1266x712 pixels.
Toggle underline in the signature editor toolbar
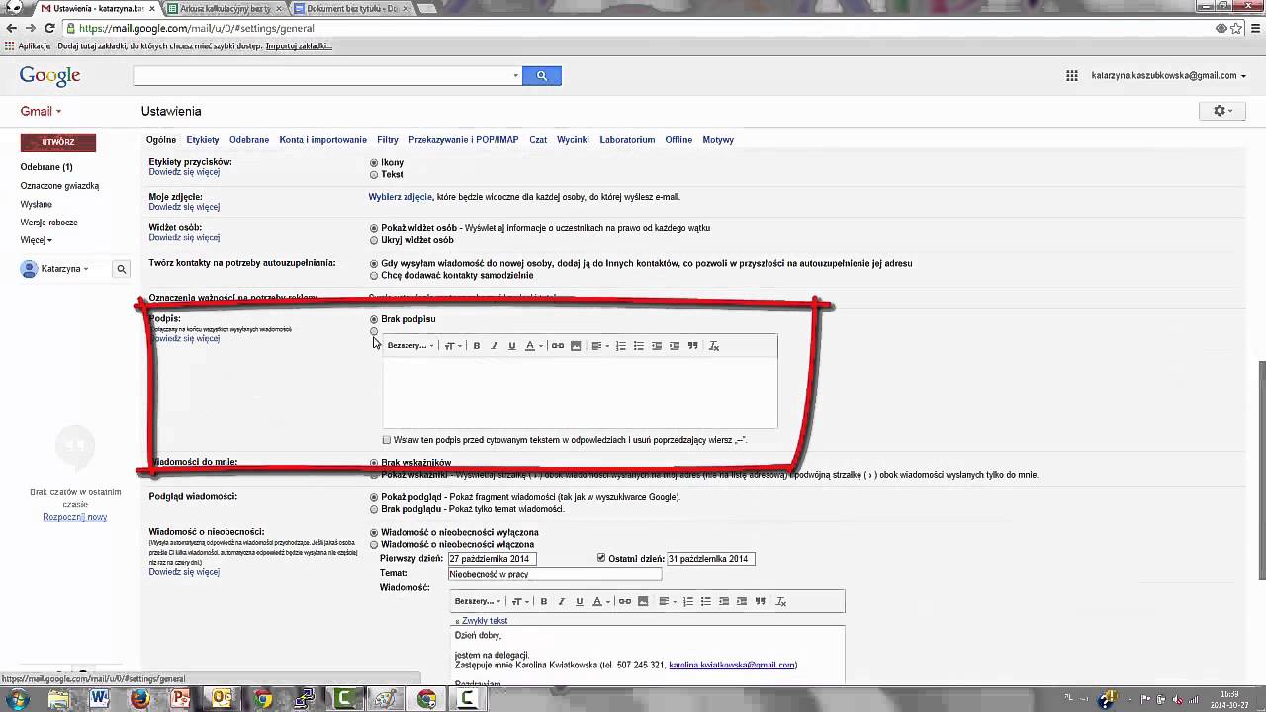click(x=512, y=346)
